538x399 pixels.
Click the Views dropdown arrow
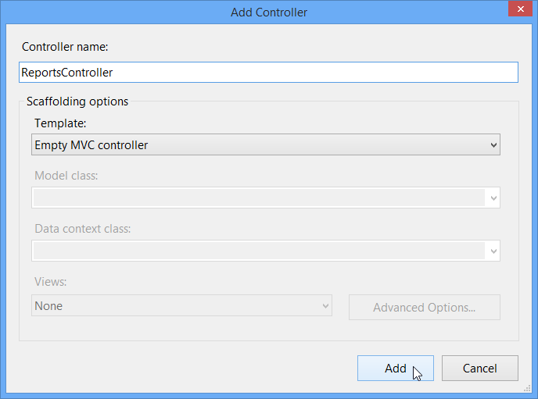click(x=325, y=306)
